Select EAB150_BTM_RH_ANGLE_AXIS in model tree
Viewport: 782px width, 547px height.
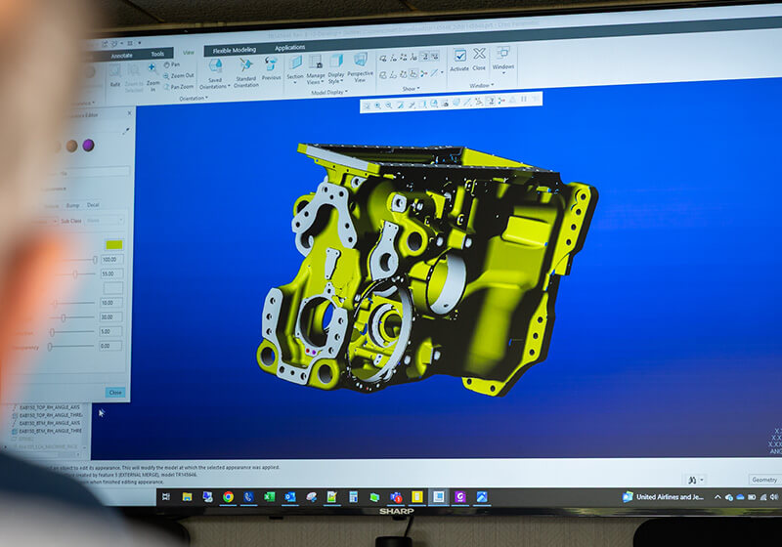(50, 423)
